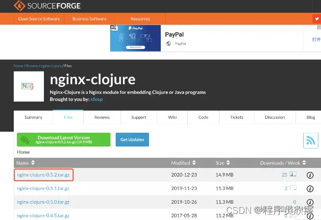Download nginx-clojure-0.5.2.tar.gz

click(43, 175)
